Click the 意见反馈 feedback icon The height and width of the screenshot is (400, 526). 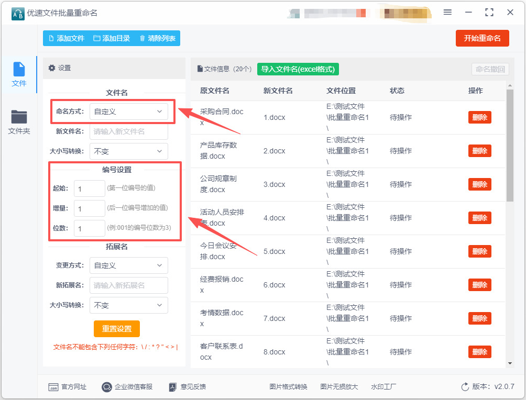pyautogui.click(x=173, y=387)
